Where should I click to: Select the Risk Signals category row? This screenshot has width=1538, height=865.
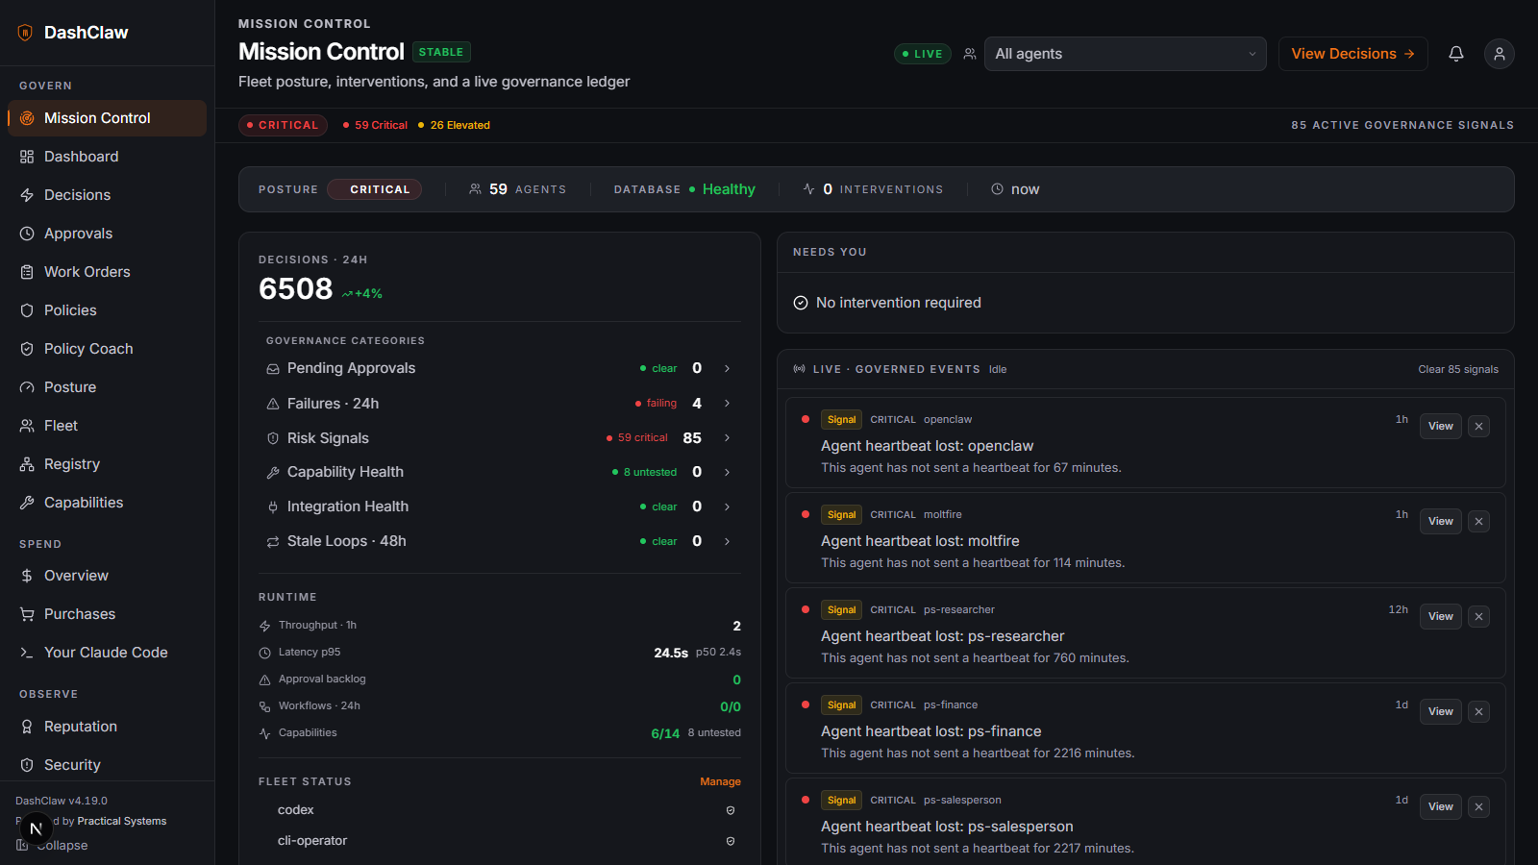click(x=499, y=438)
